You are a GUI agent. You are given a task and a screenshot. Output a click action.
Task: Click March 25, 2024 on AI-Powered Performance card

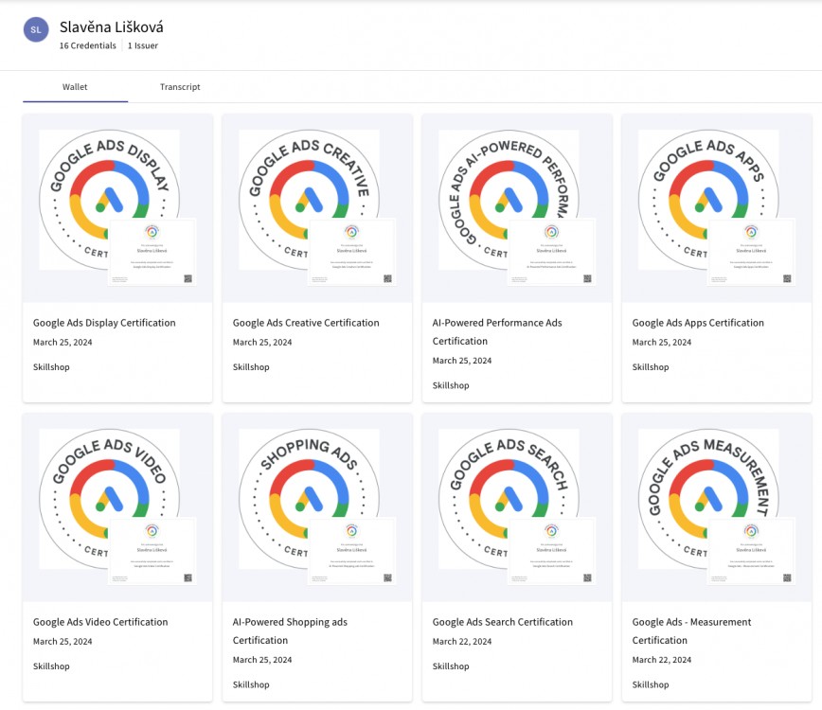[x=462, y=361]
